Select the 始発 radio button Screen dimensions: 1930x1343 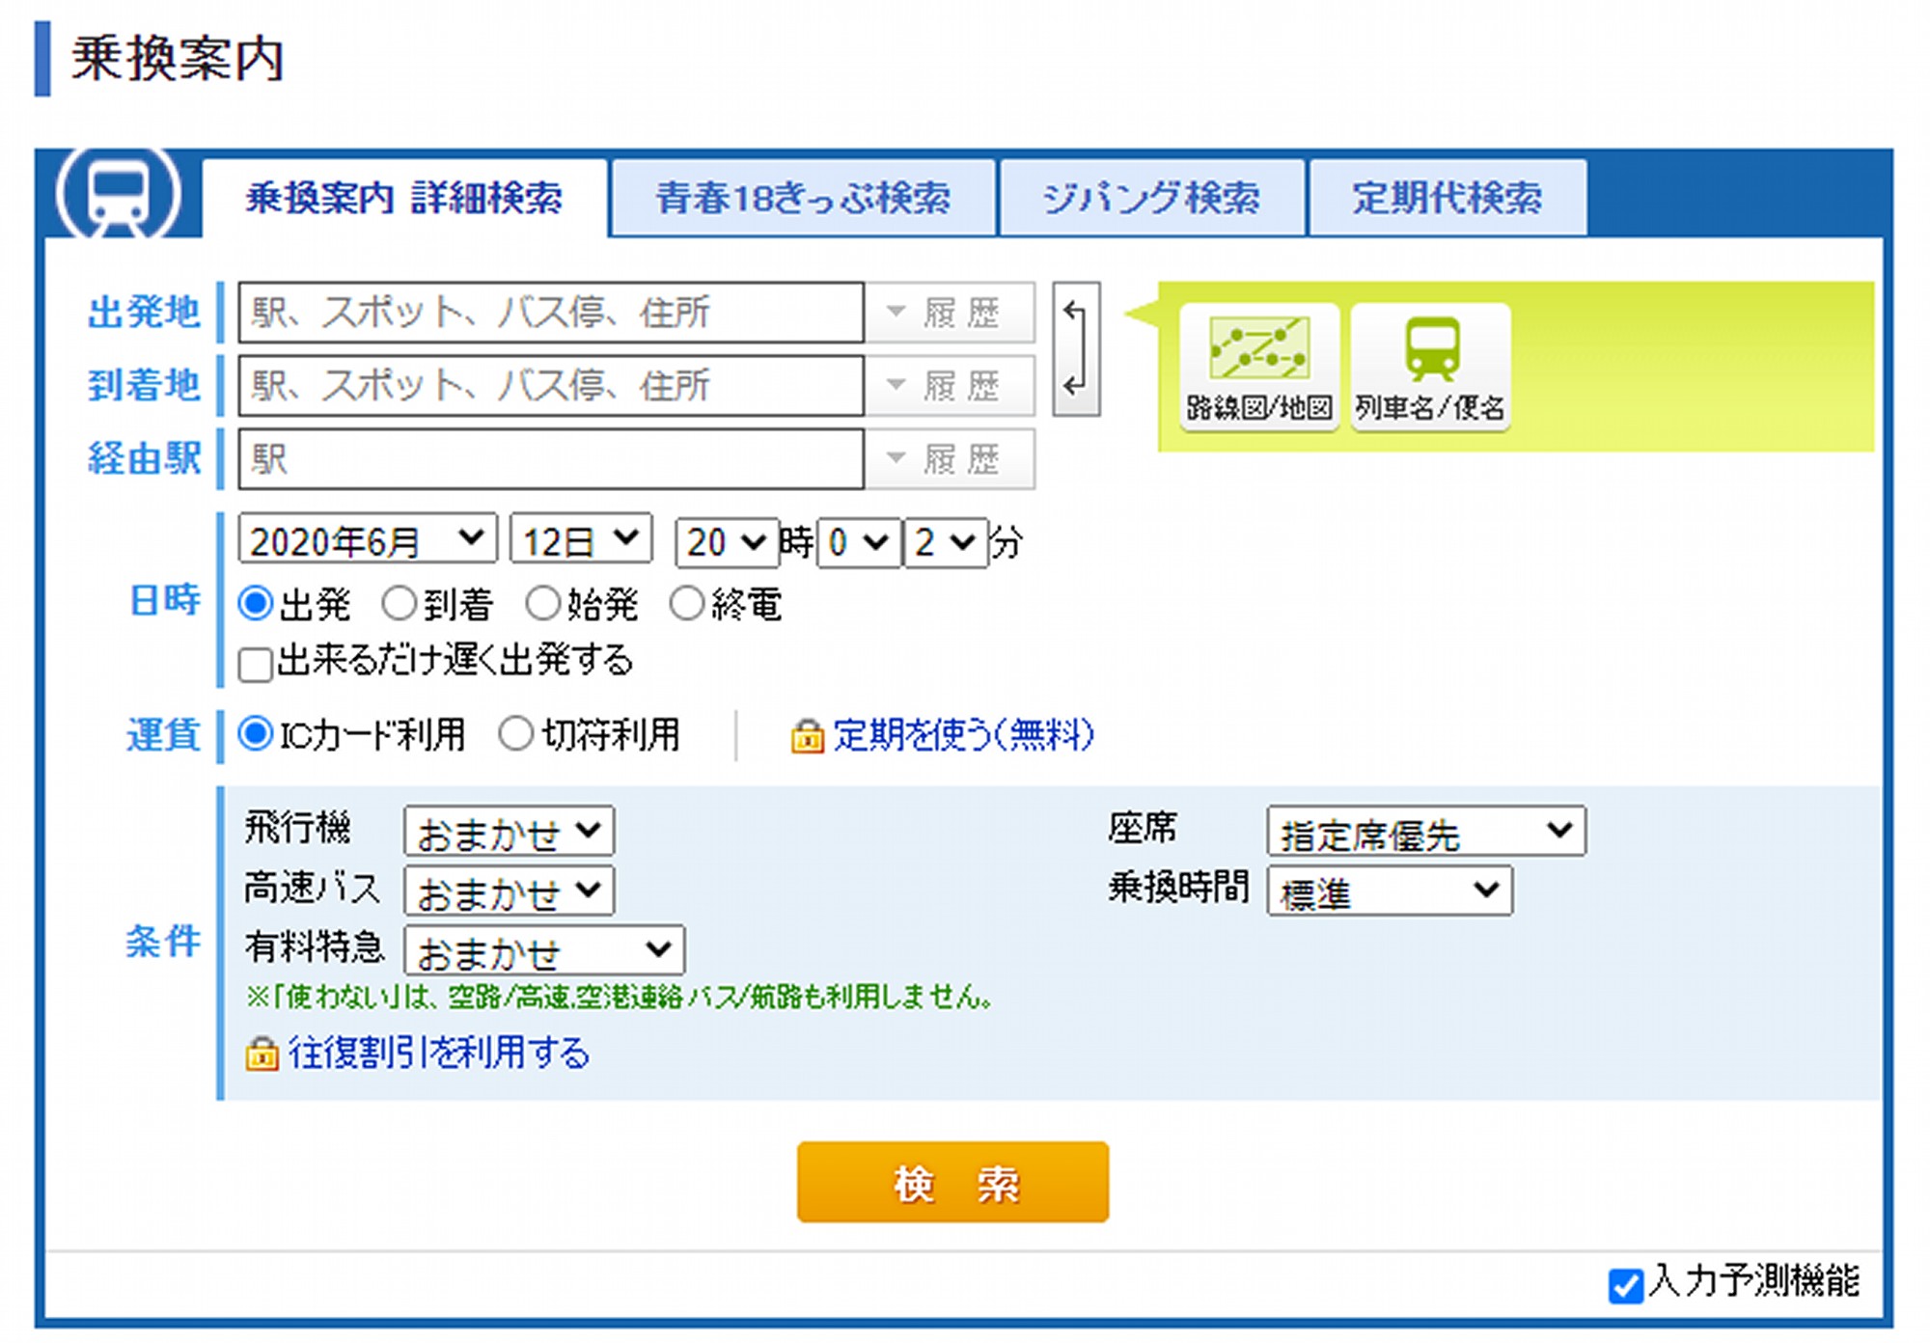point(542,604)
